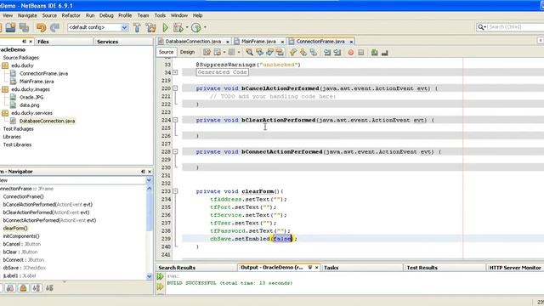Open Profile Main Project dropdown arrow

point(205,27)
